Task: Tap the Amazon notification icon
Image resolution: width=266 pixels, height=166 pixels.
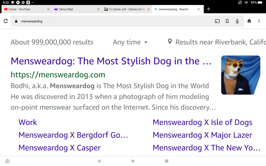Action: pos(28,3)
